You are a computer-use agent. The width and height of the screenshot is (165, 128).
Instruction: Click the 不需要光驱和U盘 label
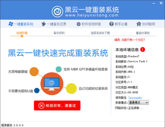(x=21, y=91)
